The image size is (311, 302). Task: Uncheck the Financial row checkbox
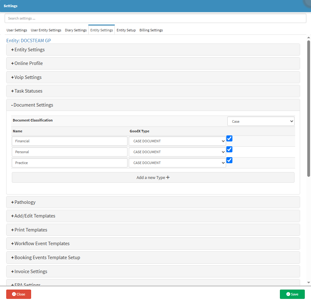230,139
